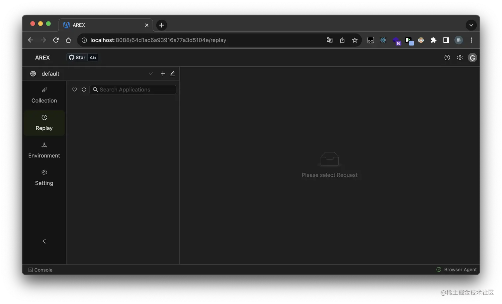Open tab search dropdown arrow
502x304 pixels.
(471, 25)
